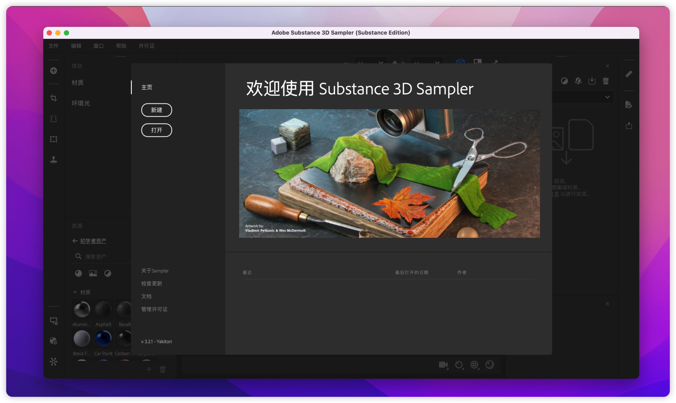Click 检查更新 link
This screenshot has width=676, height=403.
point(152,284)
